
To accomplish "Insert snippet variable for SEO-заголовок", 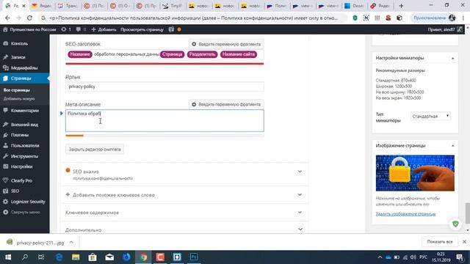I will coord(226,44).
